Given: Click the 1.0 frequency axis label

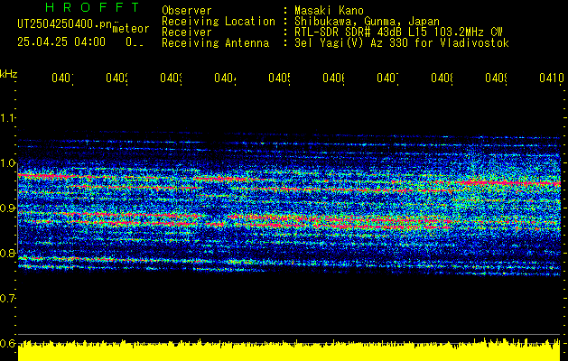Looking at the screenshot, I should coord(7,163).
